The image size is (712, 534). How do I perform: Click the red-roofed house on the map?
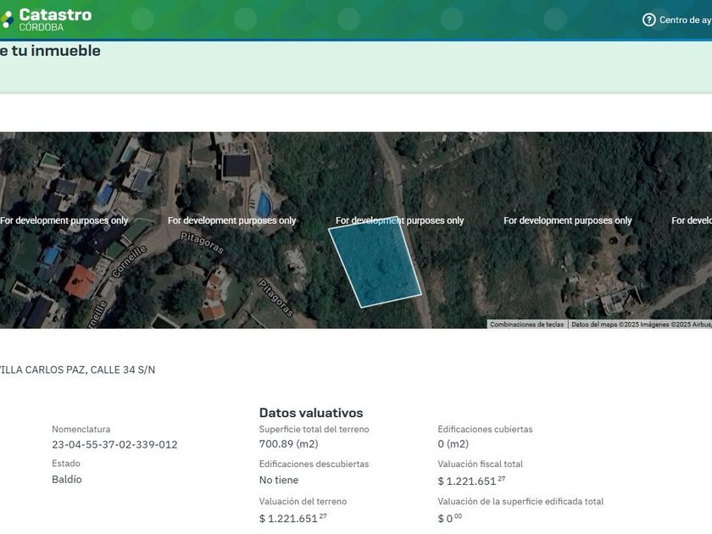80,281
